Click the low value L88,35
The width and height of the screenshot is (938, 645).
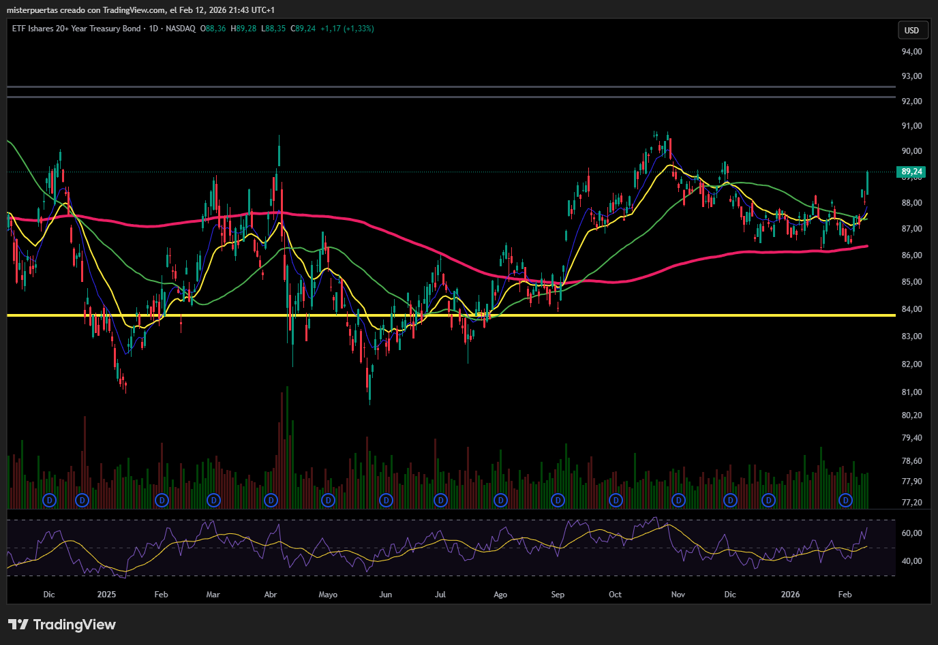[273, 29]
